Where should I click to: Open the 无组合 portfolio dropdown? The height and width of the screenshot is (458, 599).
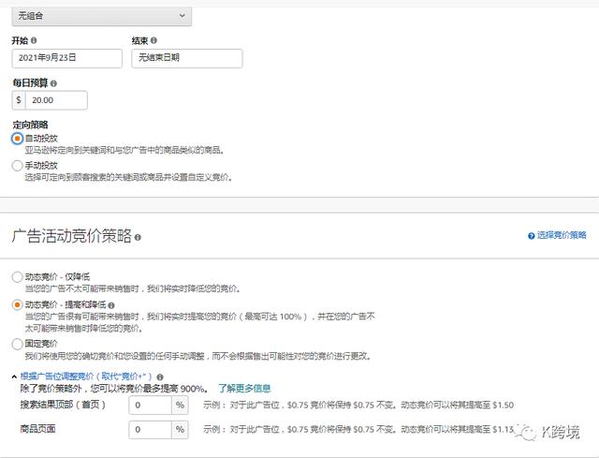pos(102,16)
